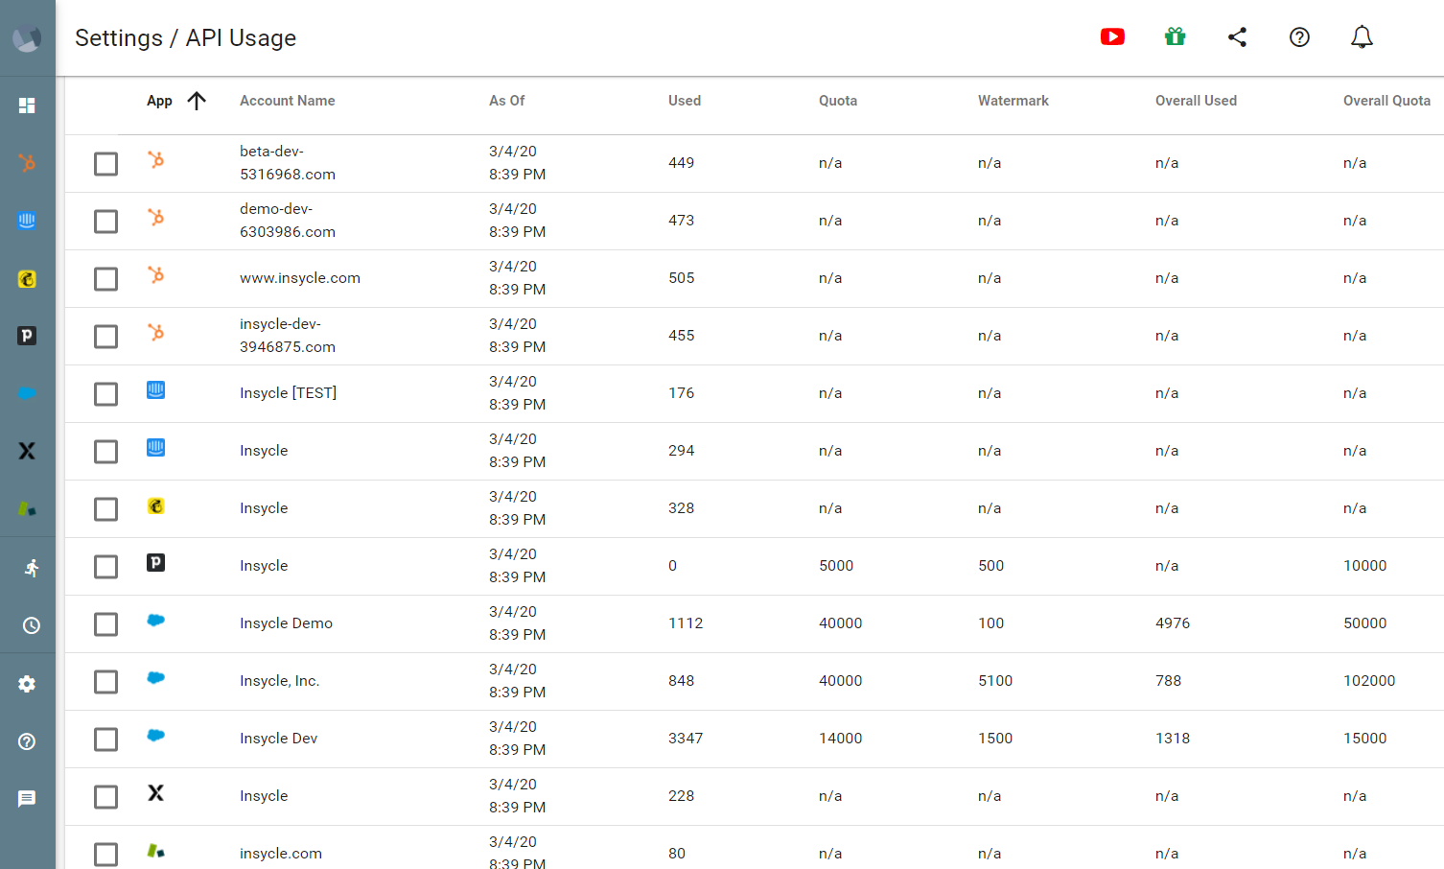Open the activity clock icon in the sidebar
Image resolution: width=1444 pixels, height=869 pixels.
[27, 625]
